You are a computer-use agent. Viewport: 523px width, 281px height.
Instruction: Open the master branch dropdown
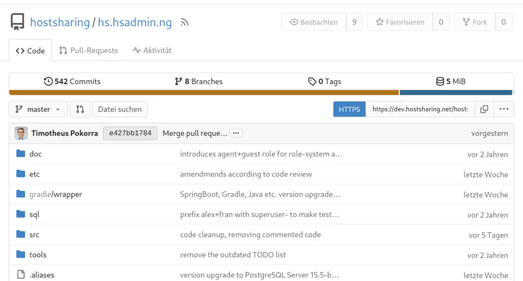click(38, 109)
